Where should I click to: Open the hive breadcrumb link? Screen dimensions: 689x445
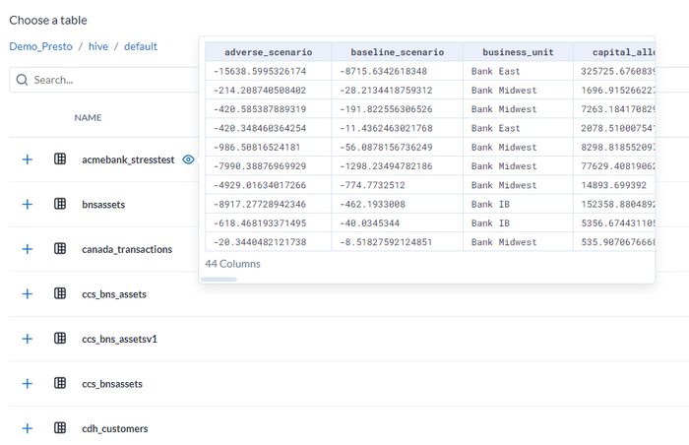click(98, 46)
